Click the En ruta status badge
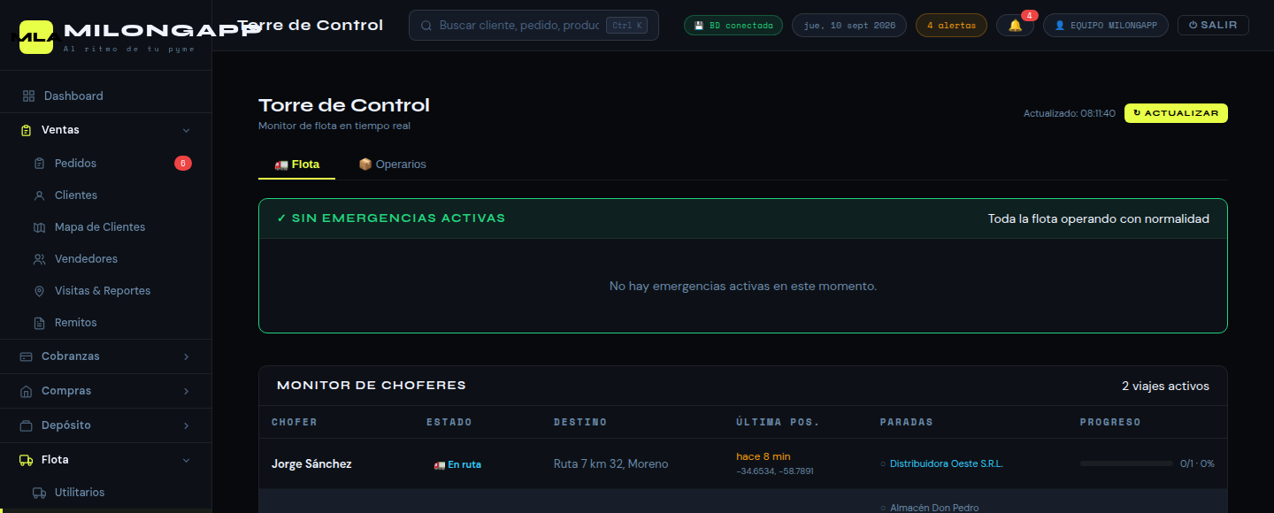This screenshot has width=1274, height=513. tap(457, 464)
